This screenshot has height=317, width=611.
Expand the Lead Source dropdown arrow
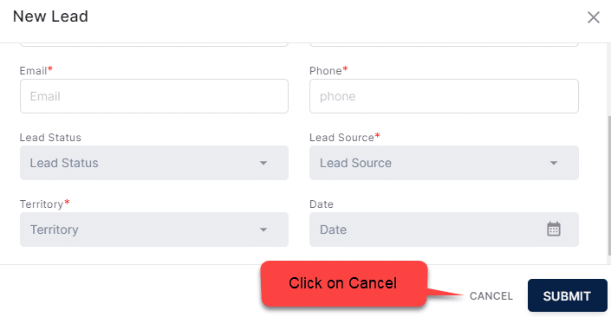[x=553, y=163]
